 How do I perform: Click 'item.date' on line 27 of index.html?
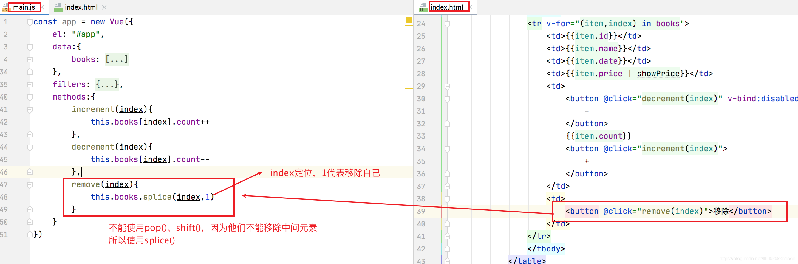click(x=596, y=61)
